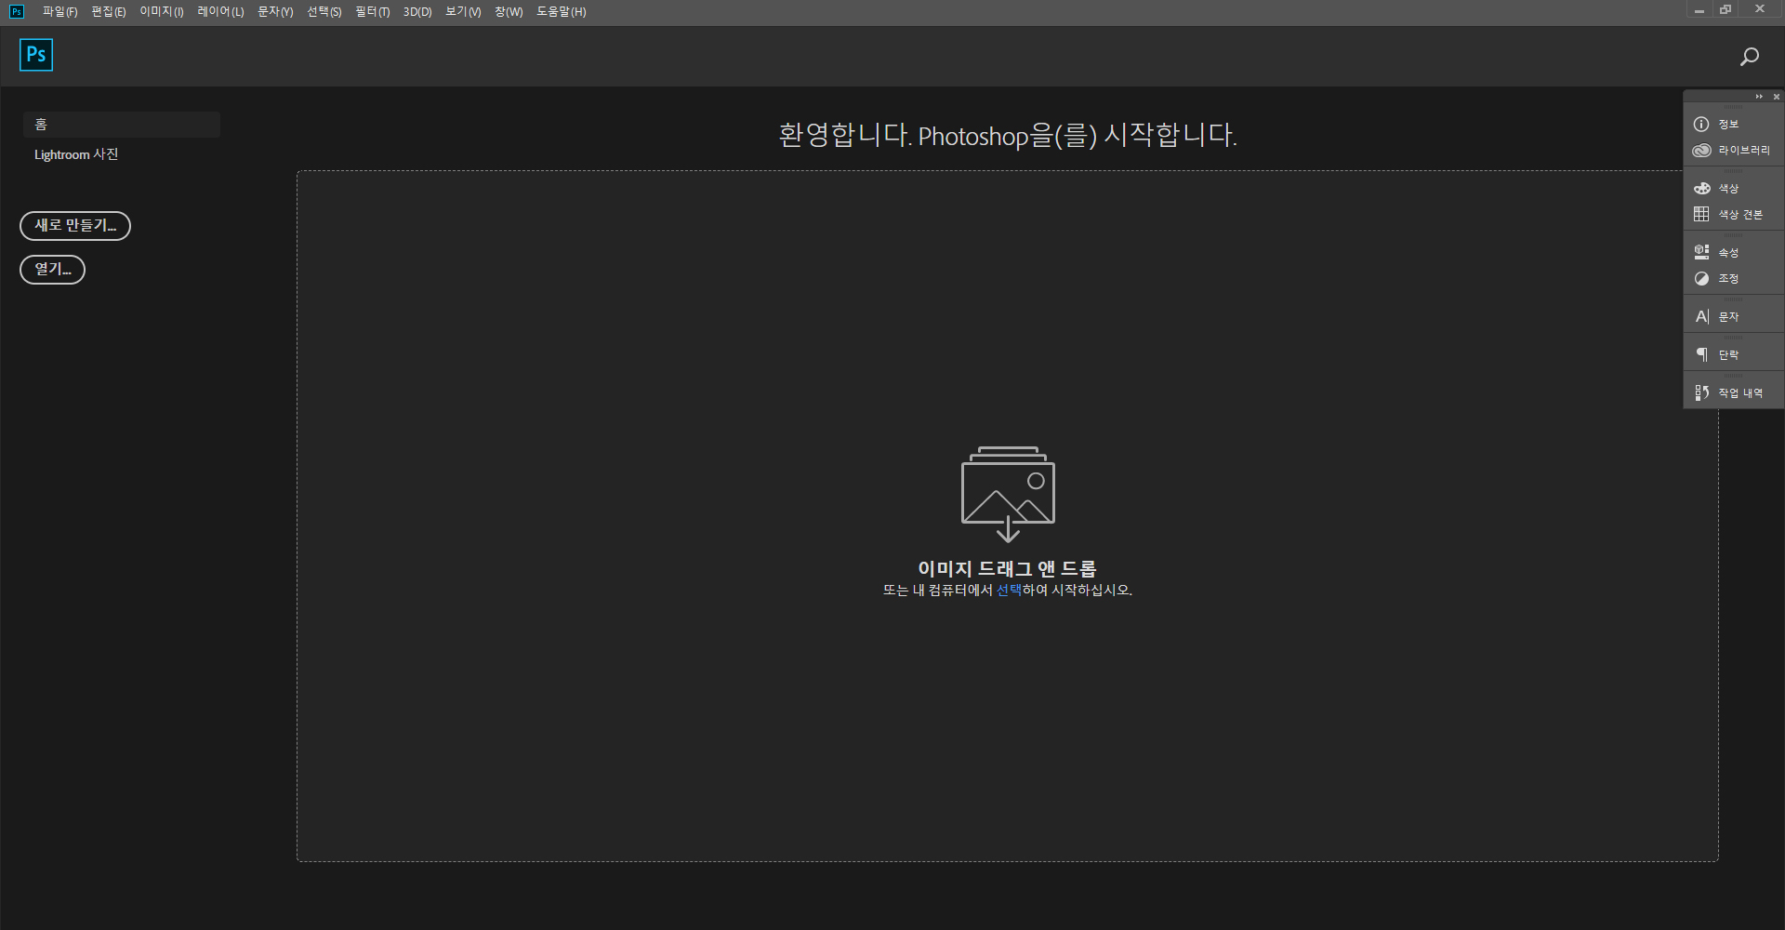Select the 홈 tab in the sidebar
The image size is (1785, 930).
pos(122,125)
